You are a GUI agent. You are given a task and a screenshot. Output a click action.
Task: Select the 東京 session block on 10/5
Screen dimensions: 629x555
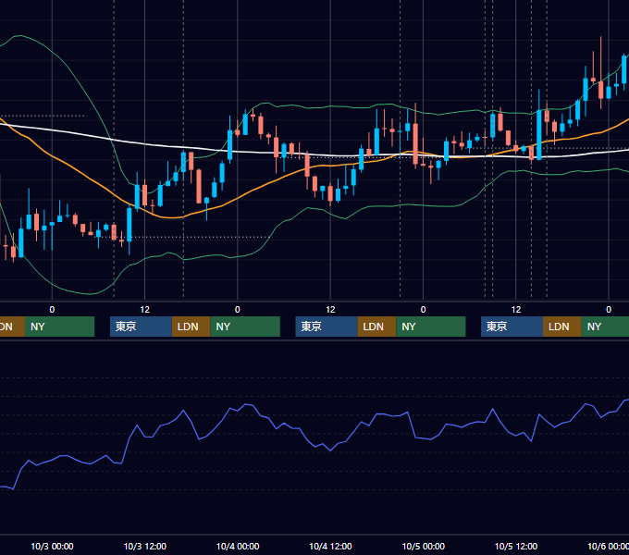(x=512, y=327)
